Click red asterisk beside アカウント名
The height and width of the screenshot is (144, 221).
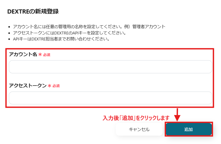point(40,55)
